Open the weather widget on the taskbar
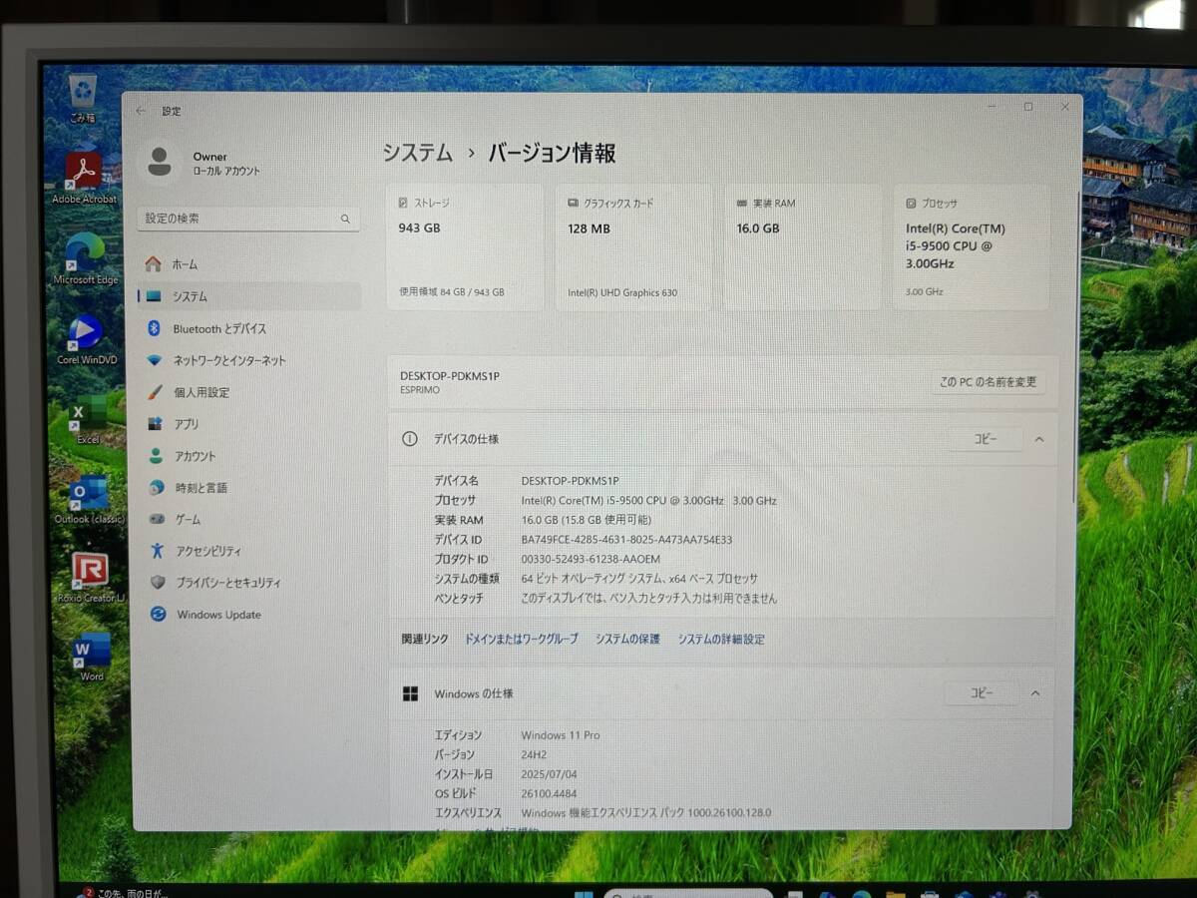This screenshot has height=898, width=1197. pos(125,893)
